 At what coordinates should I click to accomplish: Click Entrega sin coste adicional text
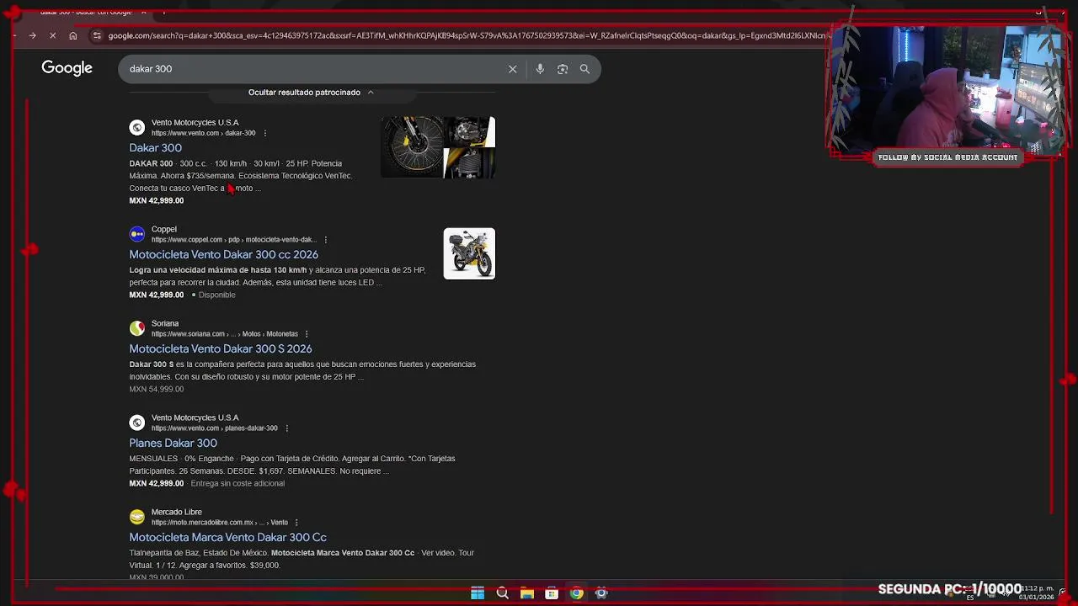(x=237, y=483)
